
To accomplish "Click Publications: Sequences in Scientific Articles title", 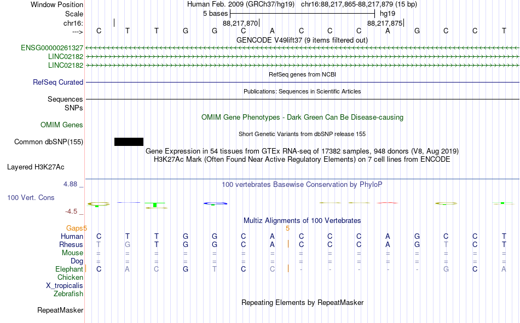I will coord(302,91).
